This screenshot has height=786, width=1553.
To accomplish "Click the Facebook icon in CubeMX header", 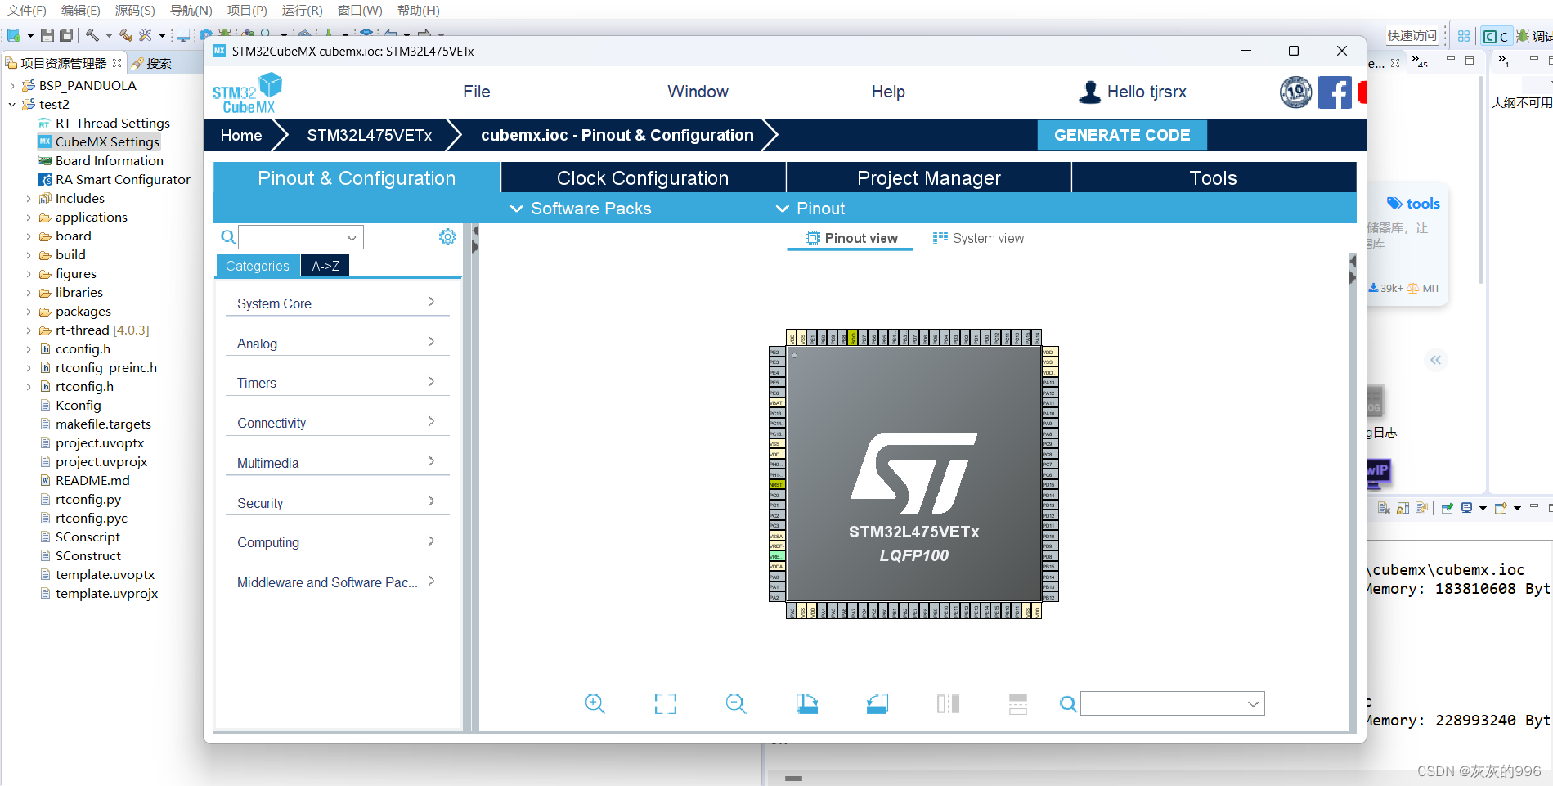I will (x=1335, y=92).
